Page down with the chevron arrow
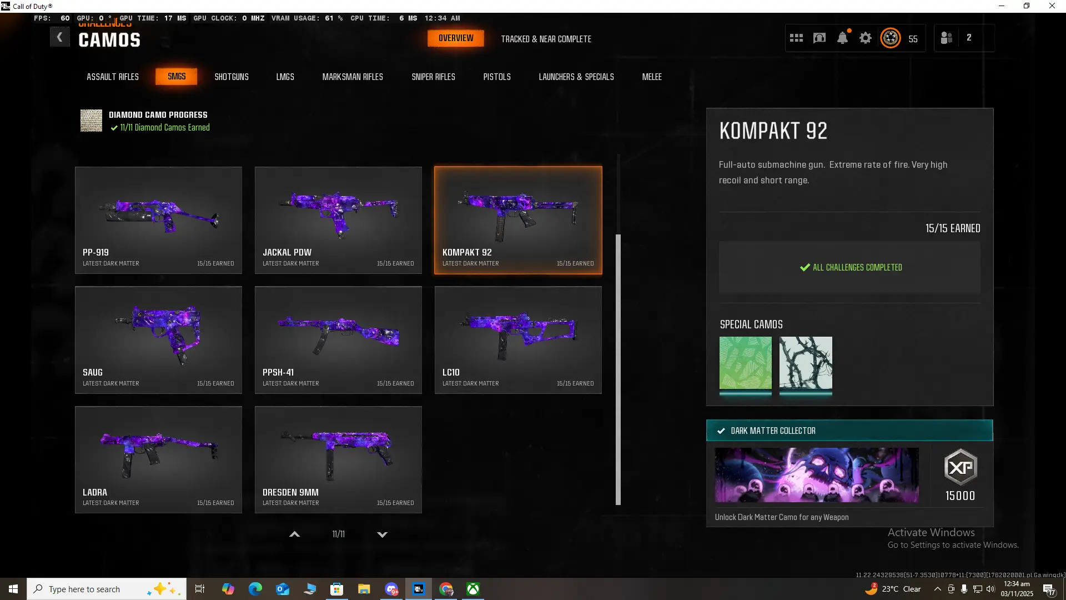 [382, 534]
